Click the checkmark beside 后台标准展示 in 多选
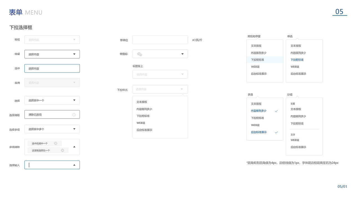Image resolution: width=355 pixels, height=199 pixels. point(276,132)
